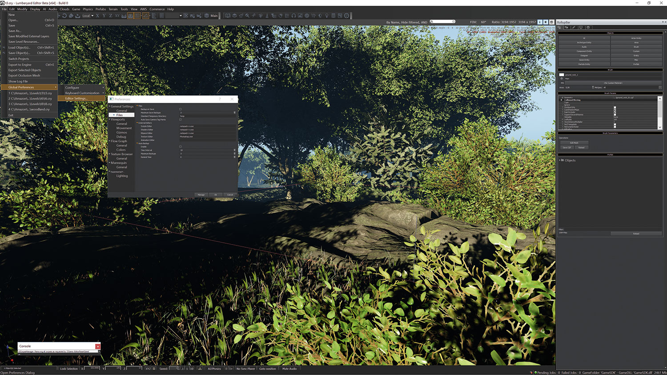Click the Prefab object type button
This screenshot has height=375, width=667.
(636, 64)
